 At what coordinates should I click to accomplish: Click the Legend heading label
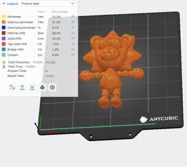12,4
